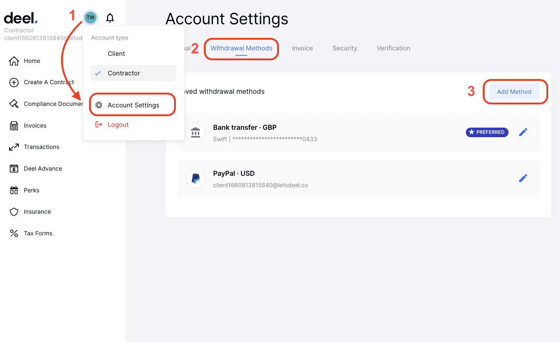Click the Tax Forms percent icon
The width and height of the screenshot is (560, 342).
14,233
